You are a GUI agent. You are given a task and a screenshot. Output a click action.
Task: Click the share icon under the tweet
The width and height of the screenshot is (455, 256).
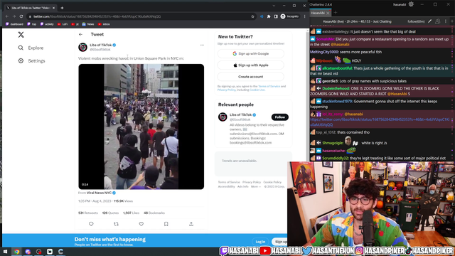tap(191, 224)
